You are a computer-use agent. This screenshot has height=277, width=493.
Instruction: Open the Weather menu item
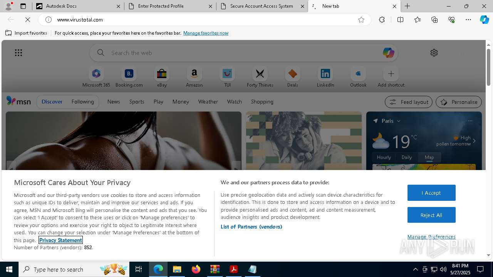(208, 102)
